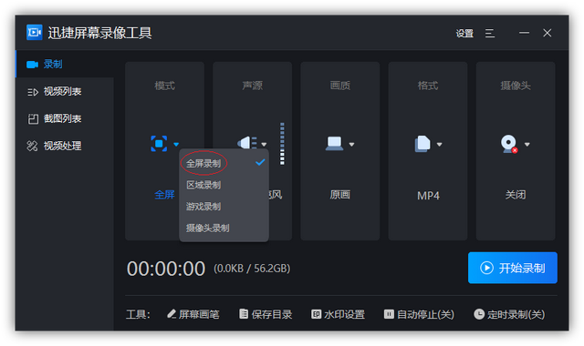Open the 屏幕画笔 screen brush tool
The height and width of the screenshot is (346, 584).
click(x=193, y=314)
